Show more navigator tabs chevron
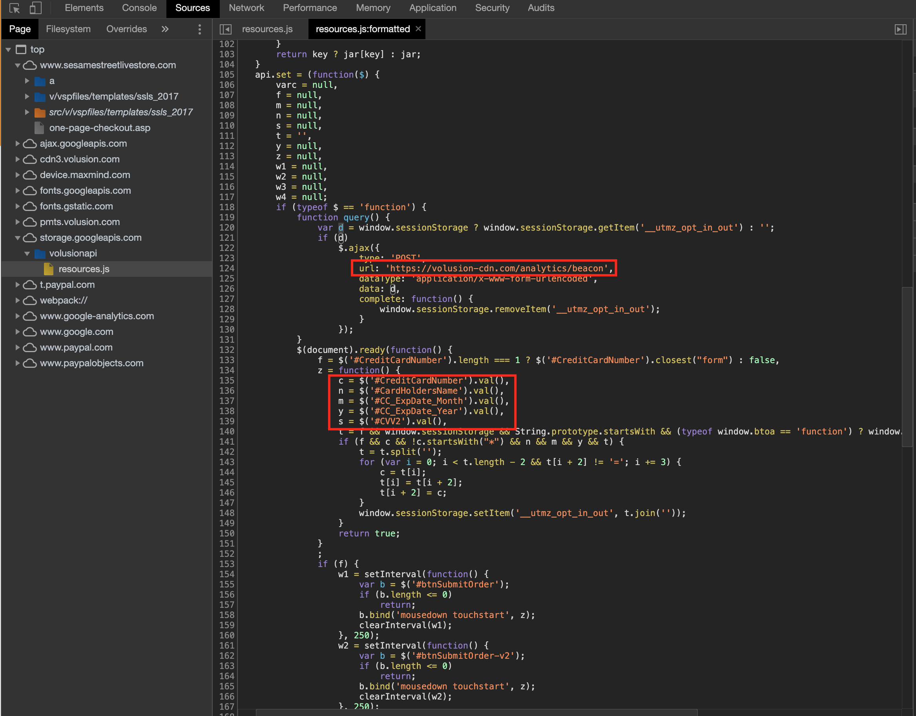The image size is (916, 716). point(165,29)
